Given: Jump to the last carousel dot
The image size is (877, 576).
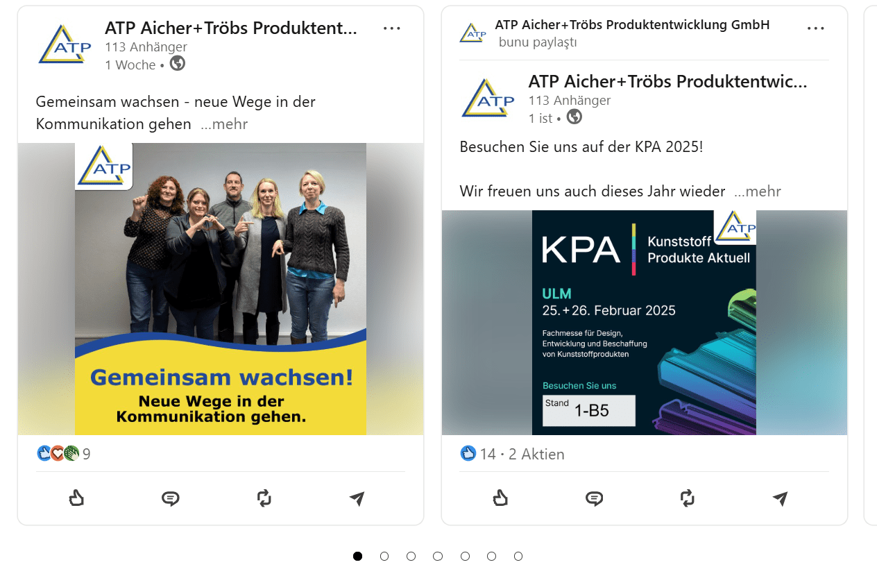Looking at the screenshot, I should tap(518, 556).
